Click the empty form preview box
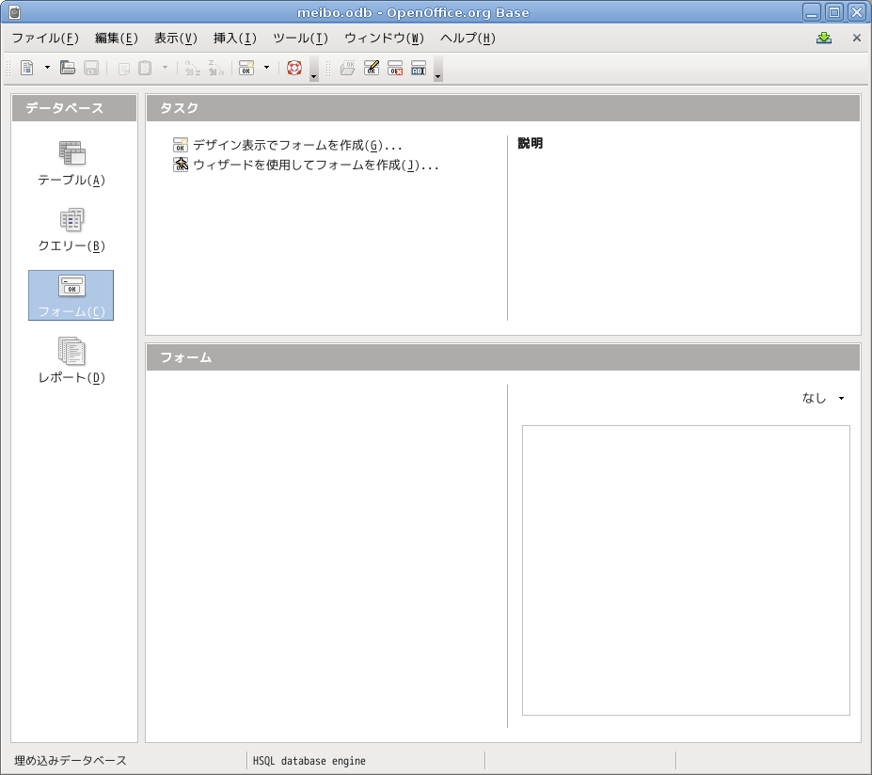 (x=686, y=570)
